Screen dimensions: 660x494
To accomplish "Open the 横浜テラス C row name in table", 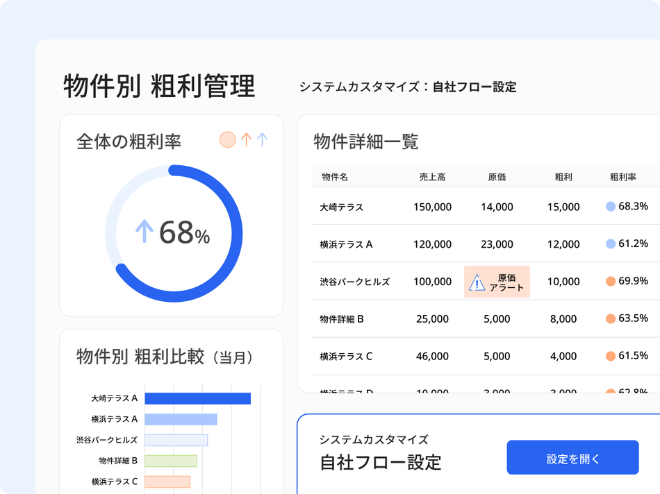I will [346, 357].
